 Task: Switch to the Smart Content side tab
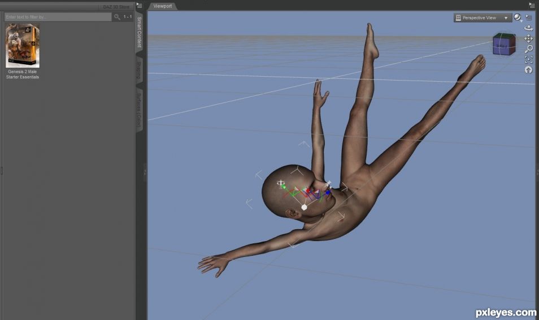point(139,32)
